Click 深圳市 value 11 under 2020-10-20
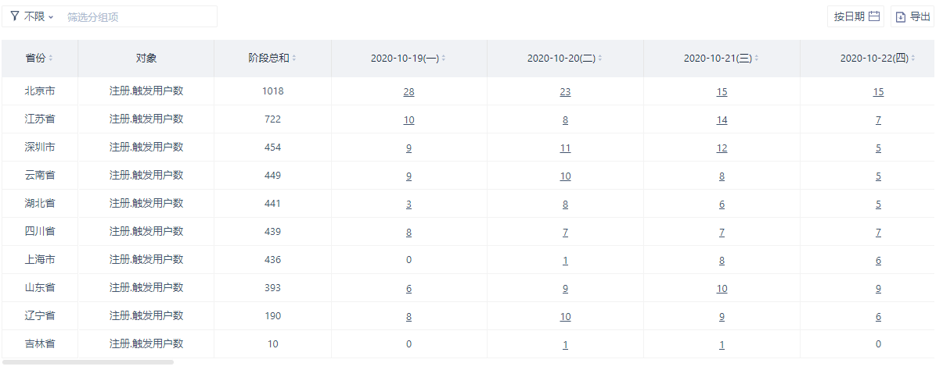Screen dimensions: 943x370 pos(565,148)
